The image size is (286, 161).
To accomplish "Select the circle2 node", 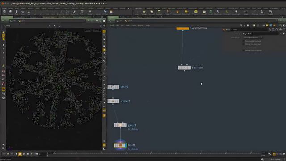I will 113,87.
